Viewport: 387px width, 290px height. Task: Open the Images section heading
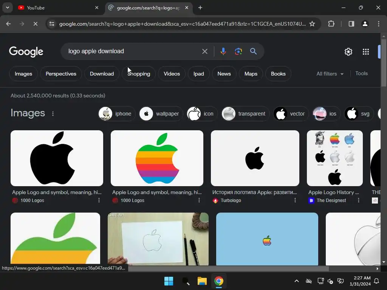pos(28,113)
